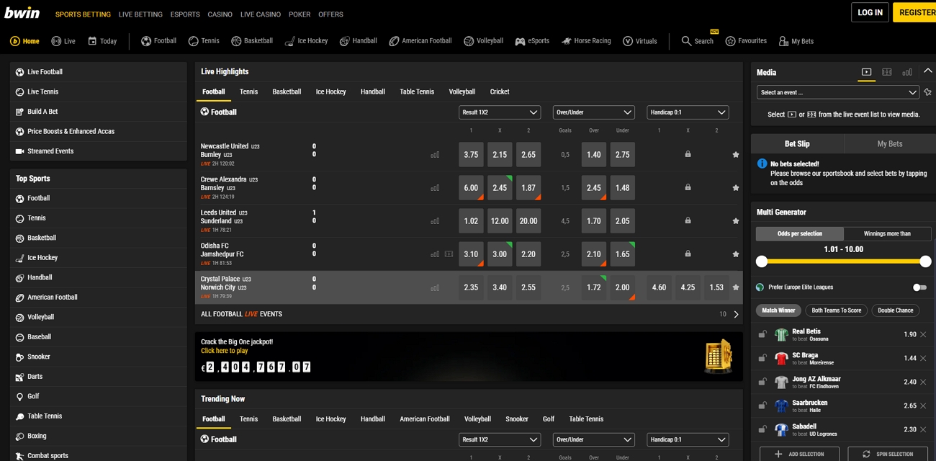Open Over/Under dropdown in Live Highlights

pos(593,112)
